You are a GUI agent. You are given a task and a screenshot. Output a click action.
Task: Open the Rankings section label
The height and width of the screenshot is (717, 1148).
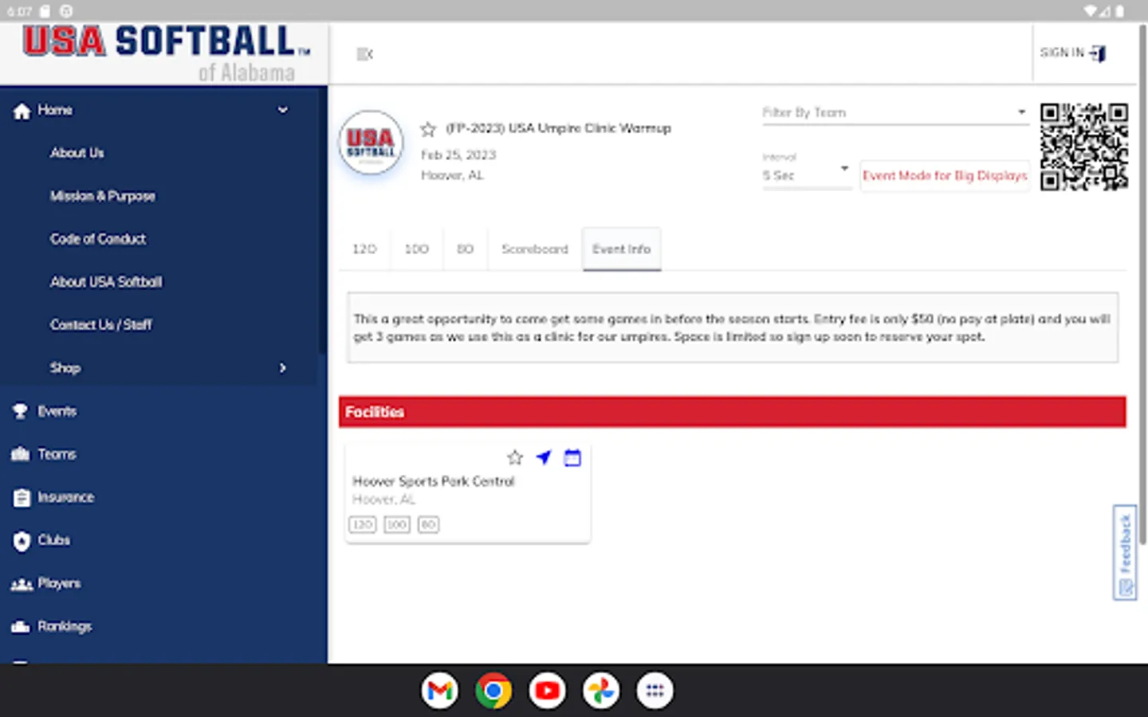pos(65,626)
